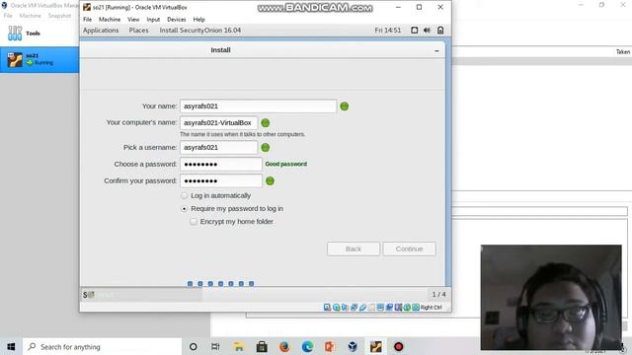Open the Tools icon in VirtualBox Manager

click(x=15, y=33)
